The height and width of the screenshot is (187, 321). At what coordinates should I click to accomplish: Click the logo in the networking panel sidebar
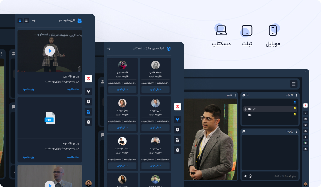pyautogui.click(x=177, y=107)
